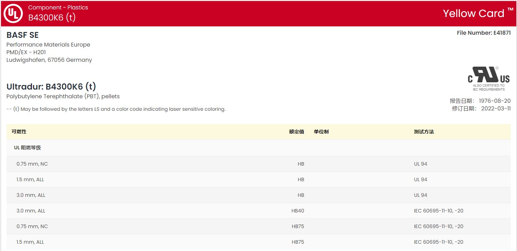Screen dimensions: 517x251
Task: Click the "3.0 mm, ALL" row rated HB40
Action: click(x=258, y=211)
